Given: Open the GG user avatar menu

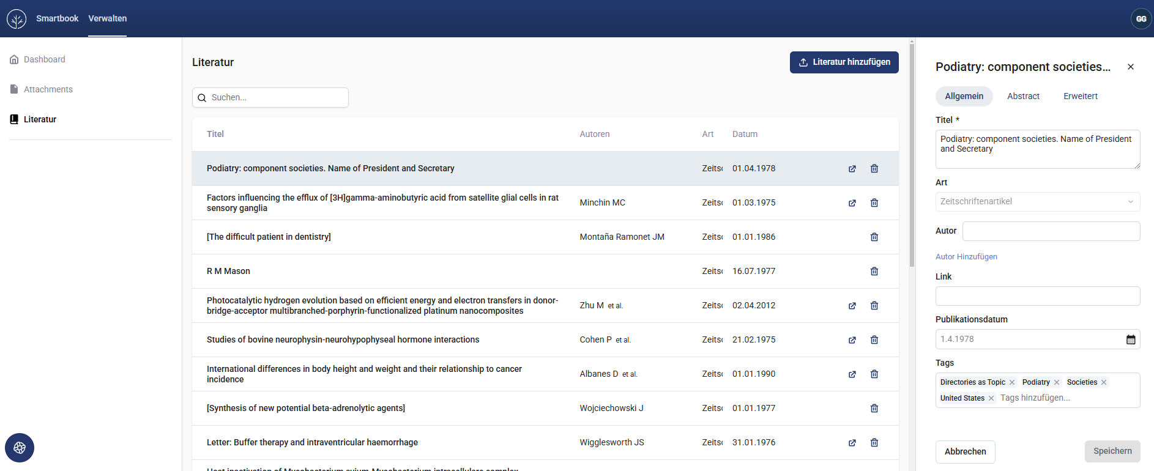Looking at the screenshot, I should click(1141, 18).
